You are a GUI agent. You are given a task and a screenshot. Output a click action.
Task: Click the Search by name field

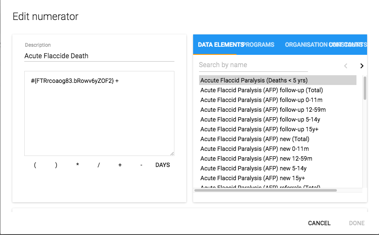pos(253,65)
